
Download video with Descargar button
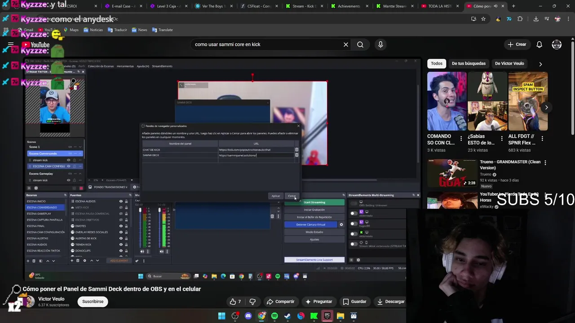coord(389,301)
